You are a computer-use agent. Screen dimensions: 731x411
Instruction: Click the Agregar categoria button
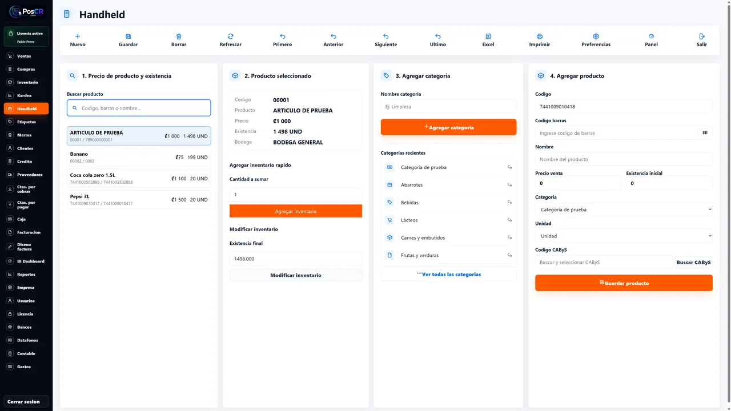(448, 127)
